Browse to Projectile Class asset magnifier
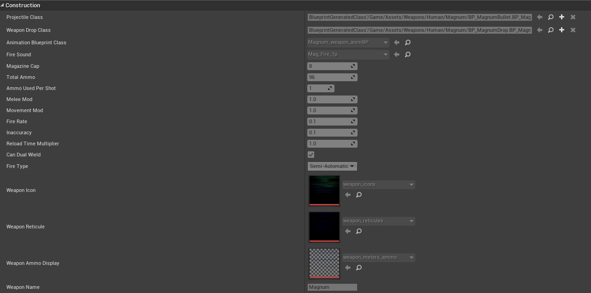Image resolution: width=591 pixels, height=293 pixels. (550, 17)
